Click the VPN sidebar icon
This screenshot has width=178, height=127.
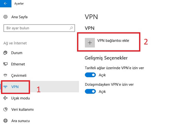click(5, 87)
